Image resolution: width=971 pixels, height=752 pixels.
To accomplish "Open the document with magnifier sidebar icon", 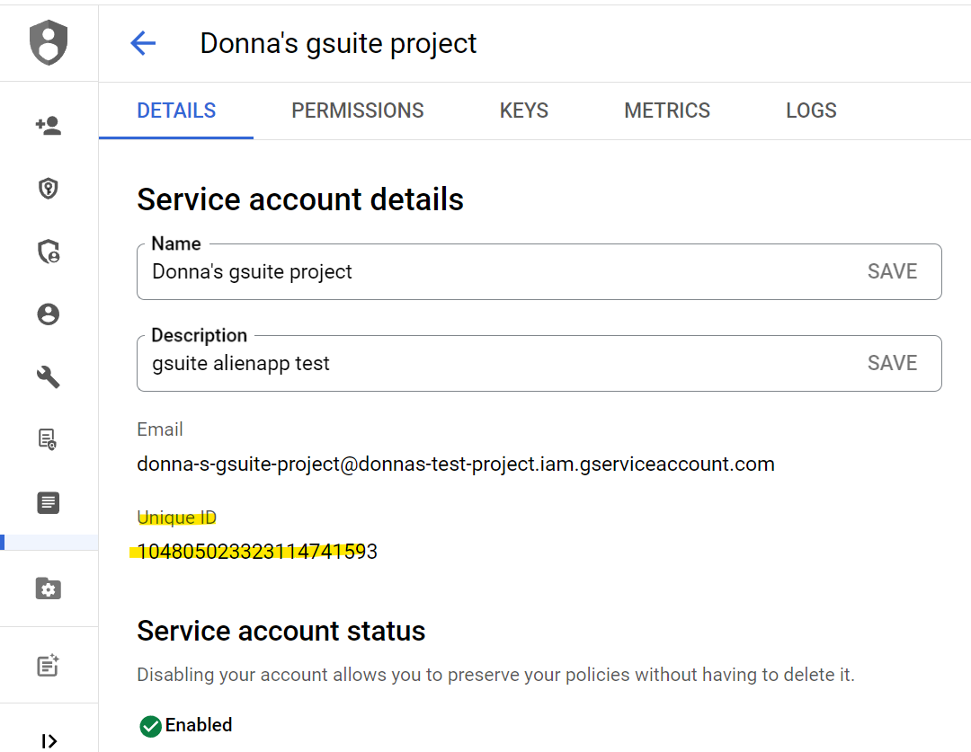I will pyautogui.click(x=49, y=439).
